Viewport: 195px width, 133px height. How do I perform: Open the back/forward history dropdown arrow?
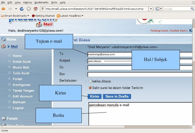16,9
